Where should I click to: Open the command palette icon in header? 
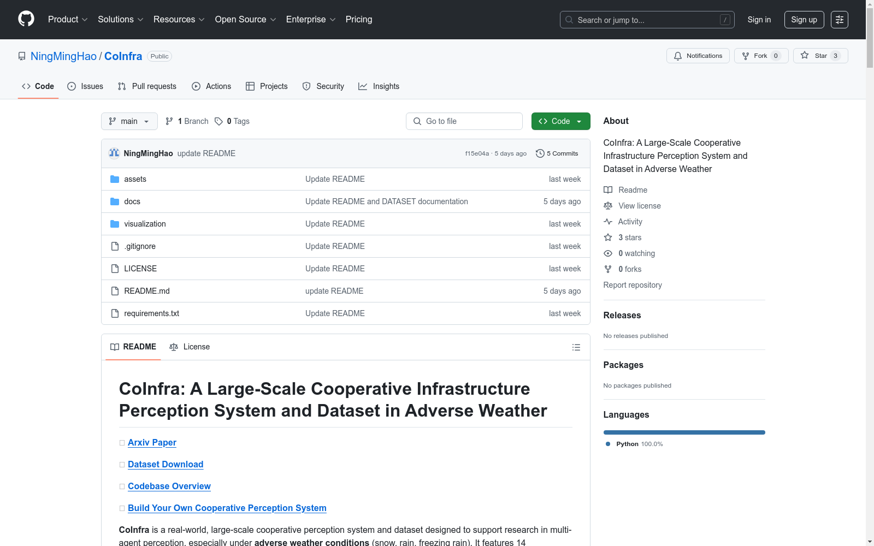pos(839,20)
